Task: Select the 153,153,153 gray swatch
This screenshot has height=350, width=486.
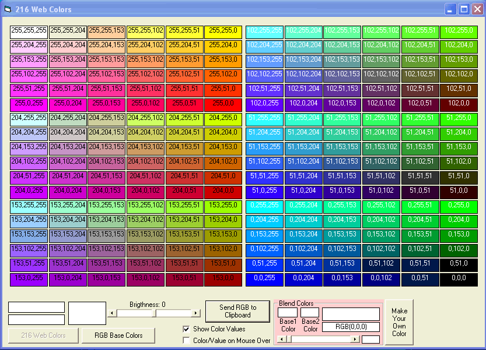Action: click(106, 235)
